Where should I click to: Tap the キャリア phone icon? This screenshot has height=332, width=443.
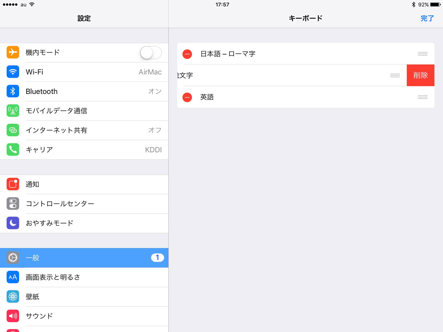click(13, 149)
